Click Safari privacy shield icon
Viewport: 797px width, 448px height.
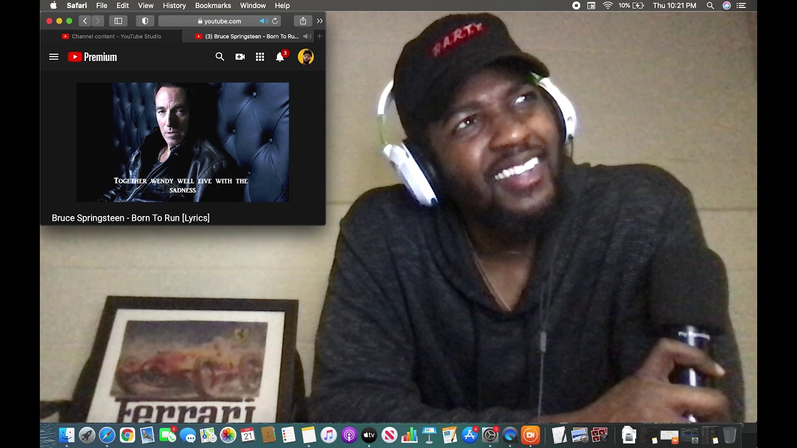[x=145, y=21]
